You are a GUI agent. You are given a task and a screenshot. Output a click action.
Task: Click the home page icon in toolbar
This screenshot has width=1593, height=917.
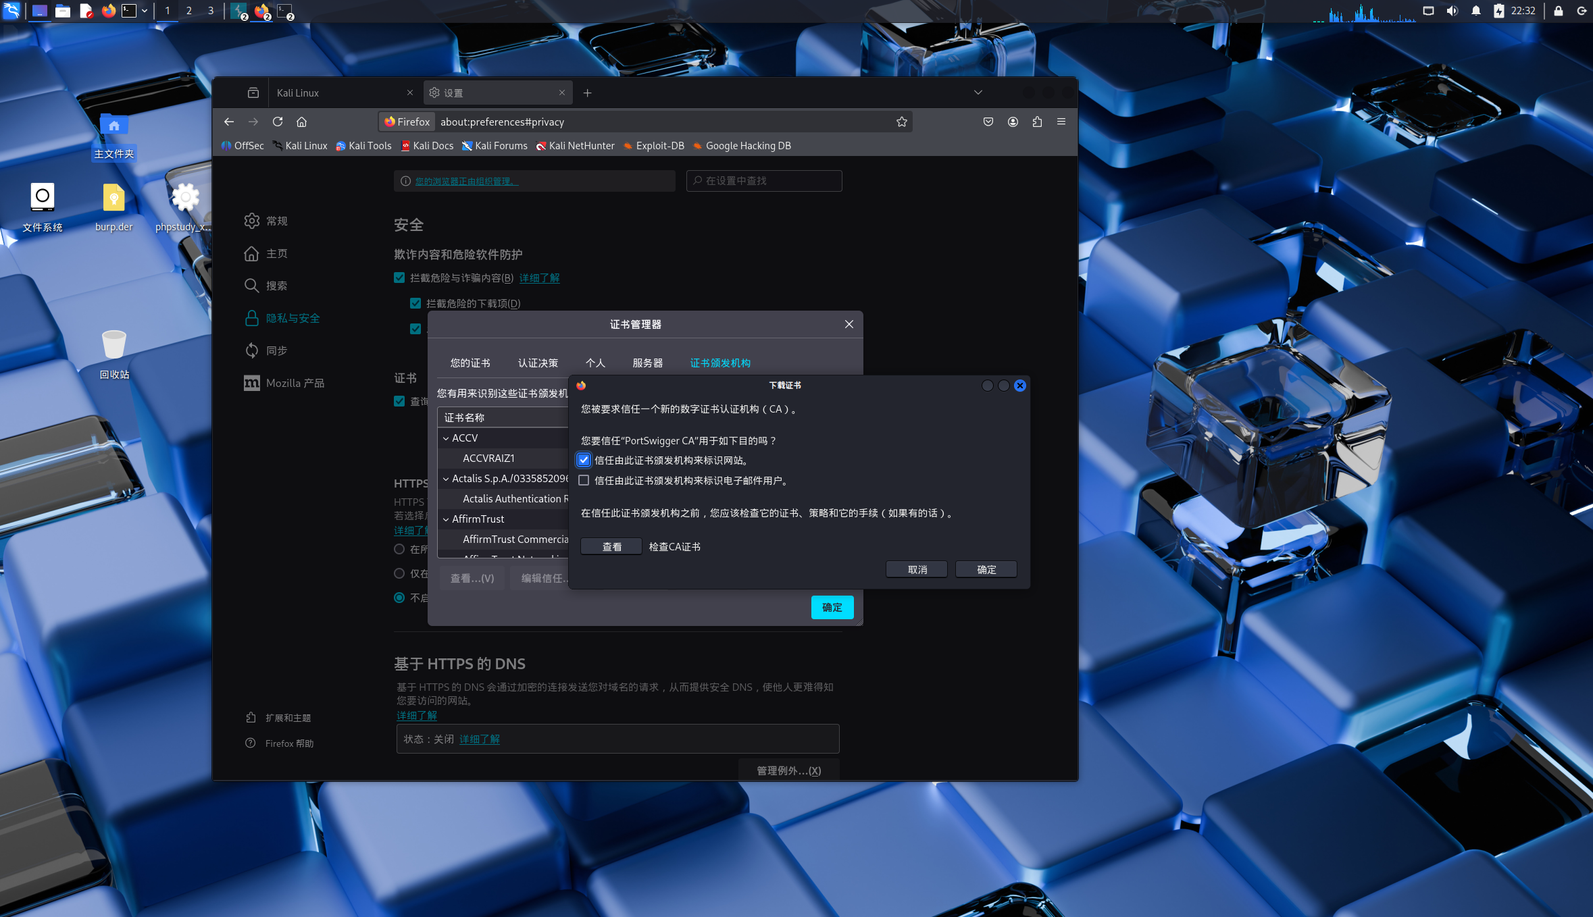[301, 122]
